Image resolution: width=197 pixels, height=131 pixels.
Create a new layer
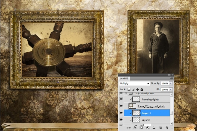[x=161, y=128]
